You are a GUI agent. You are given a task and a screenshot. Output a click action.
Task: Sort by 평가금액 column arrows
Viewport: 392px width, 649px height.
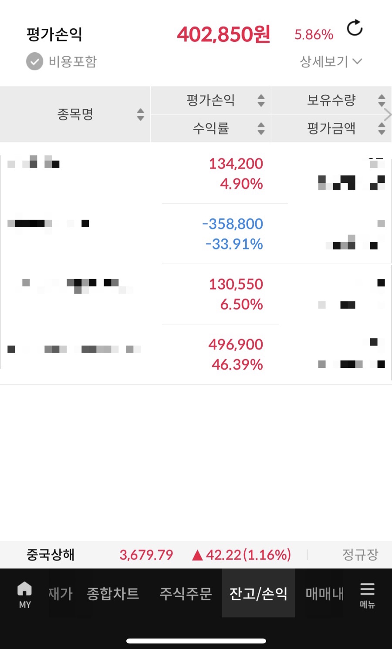click(382, 128)
